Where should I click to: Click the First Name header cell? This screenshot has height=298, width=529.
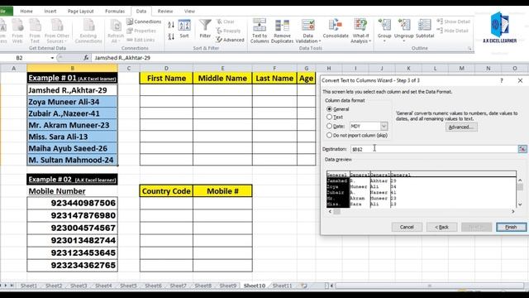166,79
